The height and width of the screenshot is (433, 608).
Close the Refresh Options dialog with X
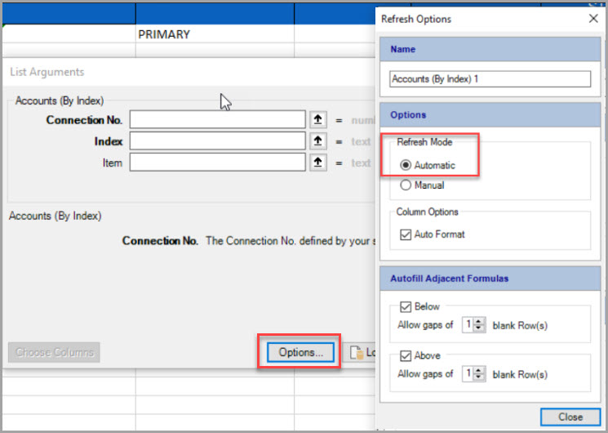point(592,18)
